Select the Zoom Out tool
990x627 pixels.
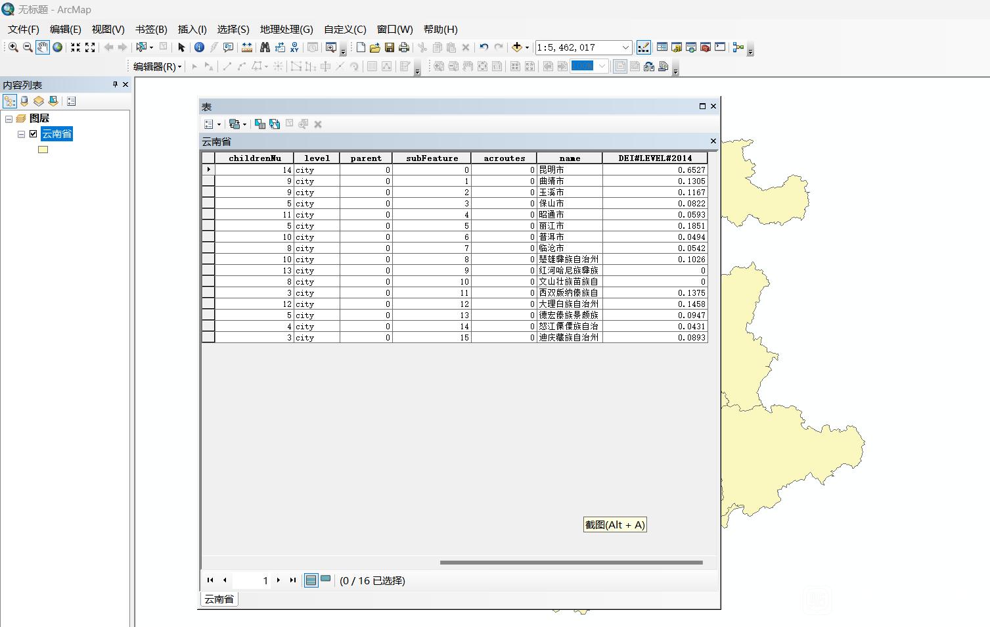(28, 47)
